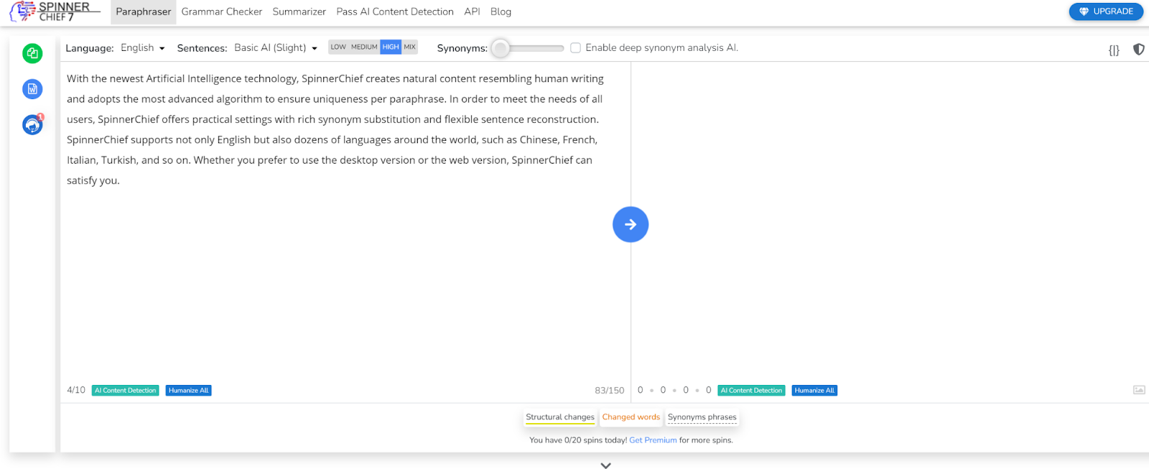
Task: Open the support chat icon with notification
Action: (x=32, y=125)
